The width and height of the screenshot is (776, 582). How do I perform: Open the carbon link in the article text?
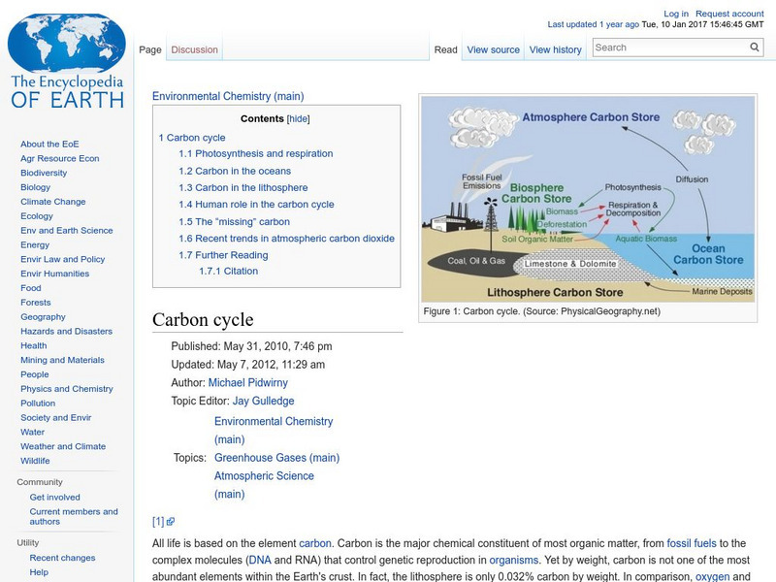click(314, 543)
